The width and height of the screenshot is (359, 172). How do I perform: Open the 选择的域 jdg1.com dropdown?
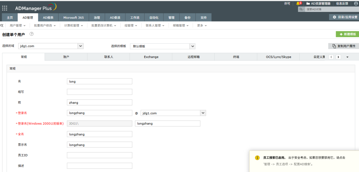pos(51,46)
